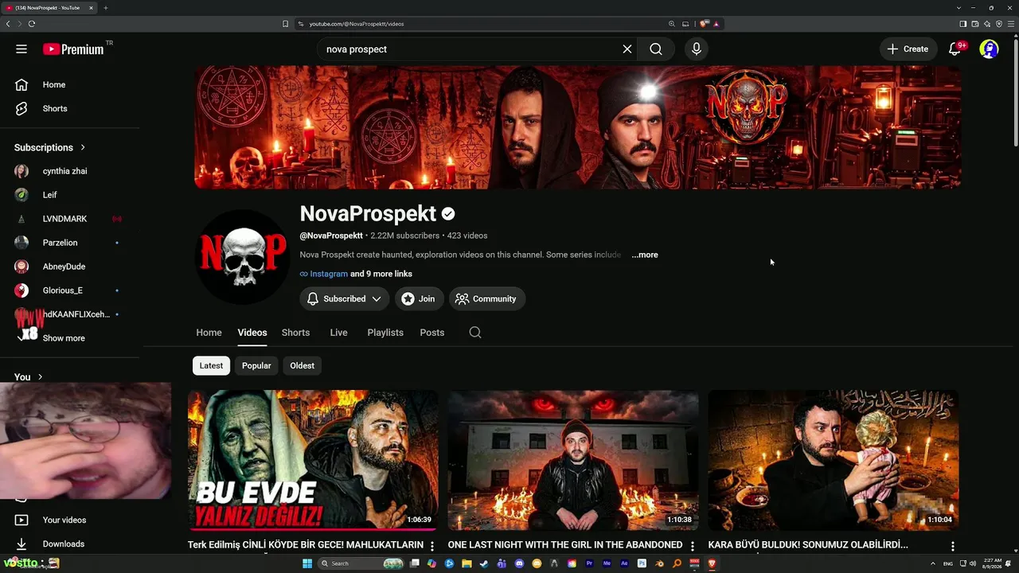Reload the page with the browser refresh button

(32, 24)
